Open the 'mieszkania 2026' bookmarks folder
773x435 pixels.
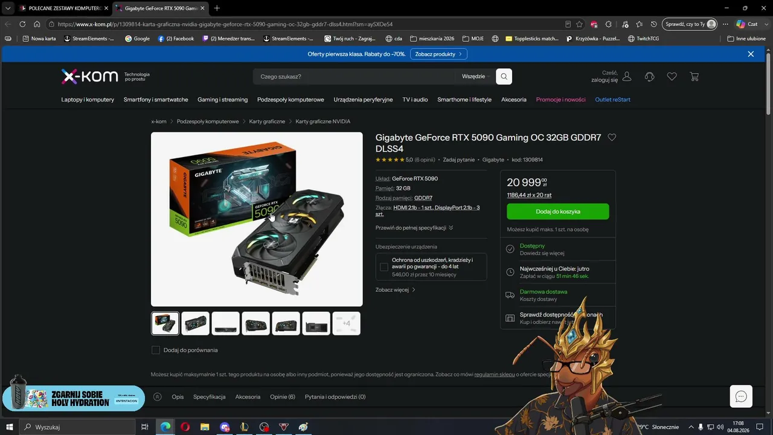pos(432,39)
